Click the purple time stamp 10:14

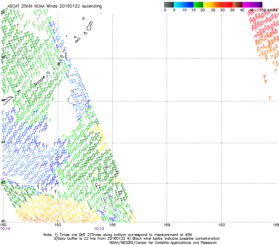[5, 229]
